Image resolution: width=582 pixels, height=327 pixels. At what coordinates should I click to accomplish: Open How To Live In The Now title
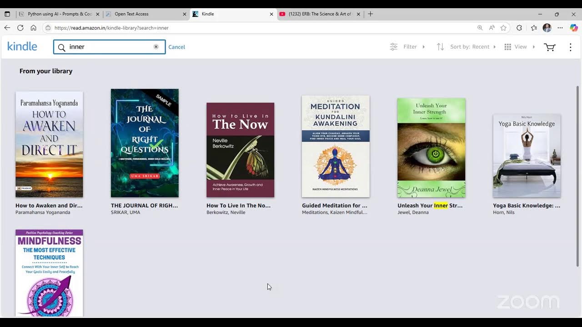[239, 205]
